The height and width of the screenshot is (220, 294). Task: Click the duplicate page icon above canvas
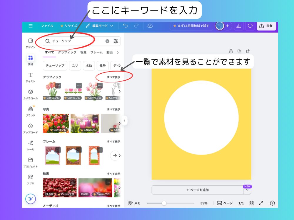coord(239,51)
